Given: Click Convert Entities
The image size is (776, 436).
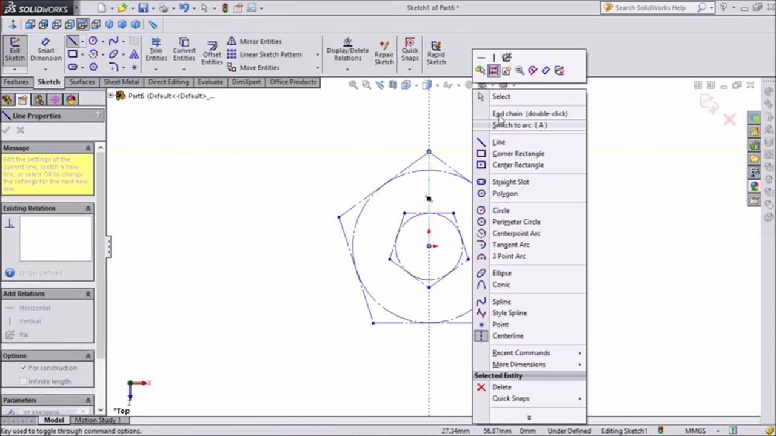Looking at the screenshot, I should [x=184, y=50].
